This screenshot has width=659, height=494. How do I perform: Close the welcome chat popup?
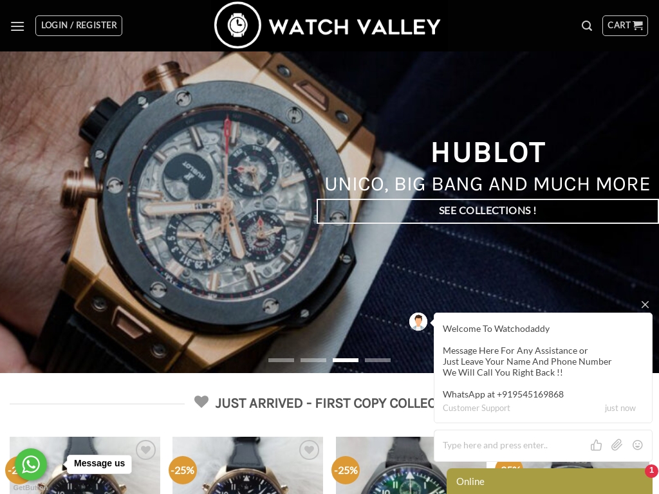coord(645,304)
